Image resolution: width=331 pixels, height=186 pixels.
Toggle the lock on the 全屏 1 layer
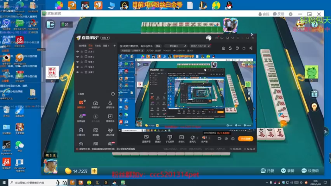(x=82, y=72)
